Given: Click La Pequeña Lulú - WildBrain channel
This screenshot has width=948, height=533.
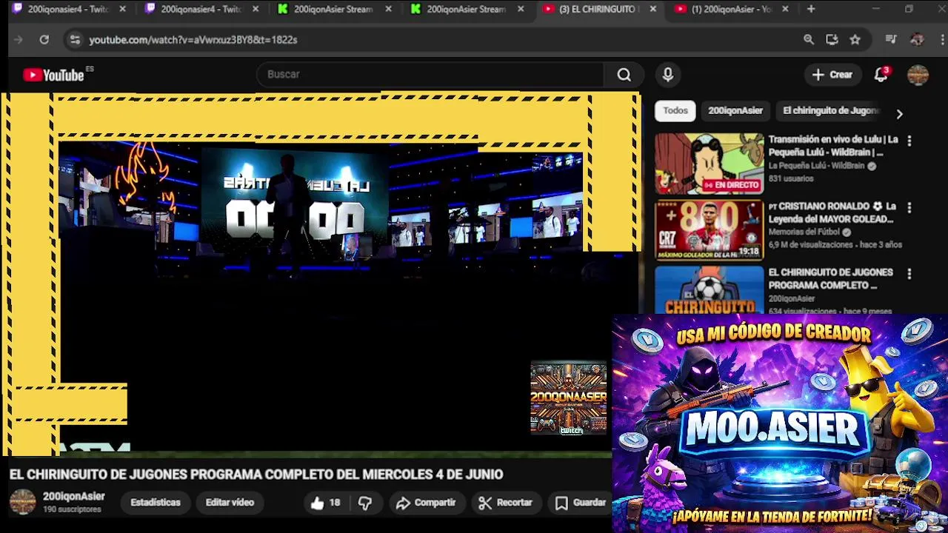Looking at the screenshot, I should (x=816, y=166).
